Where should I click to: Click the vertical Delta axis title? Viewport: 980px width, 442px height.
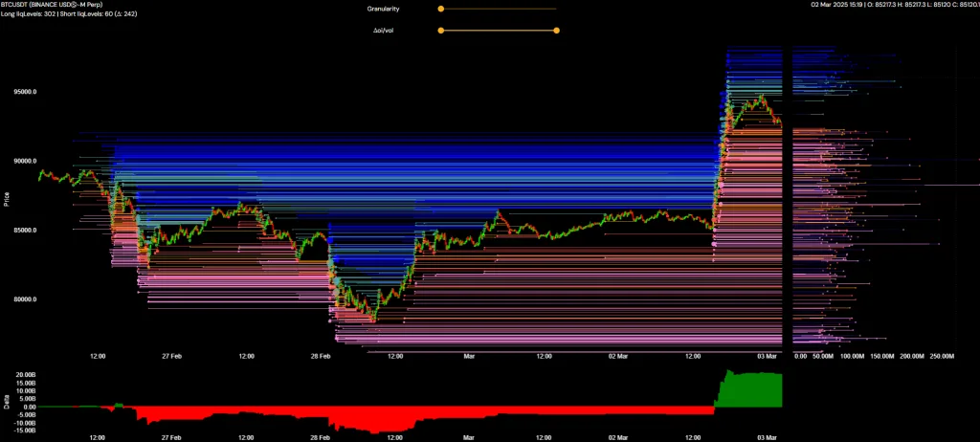pyautogui.click(x=6, y=402)
